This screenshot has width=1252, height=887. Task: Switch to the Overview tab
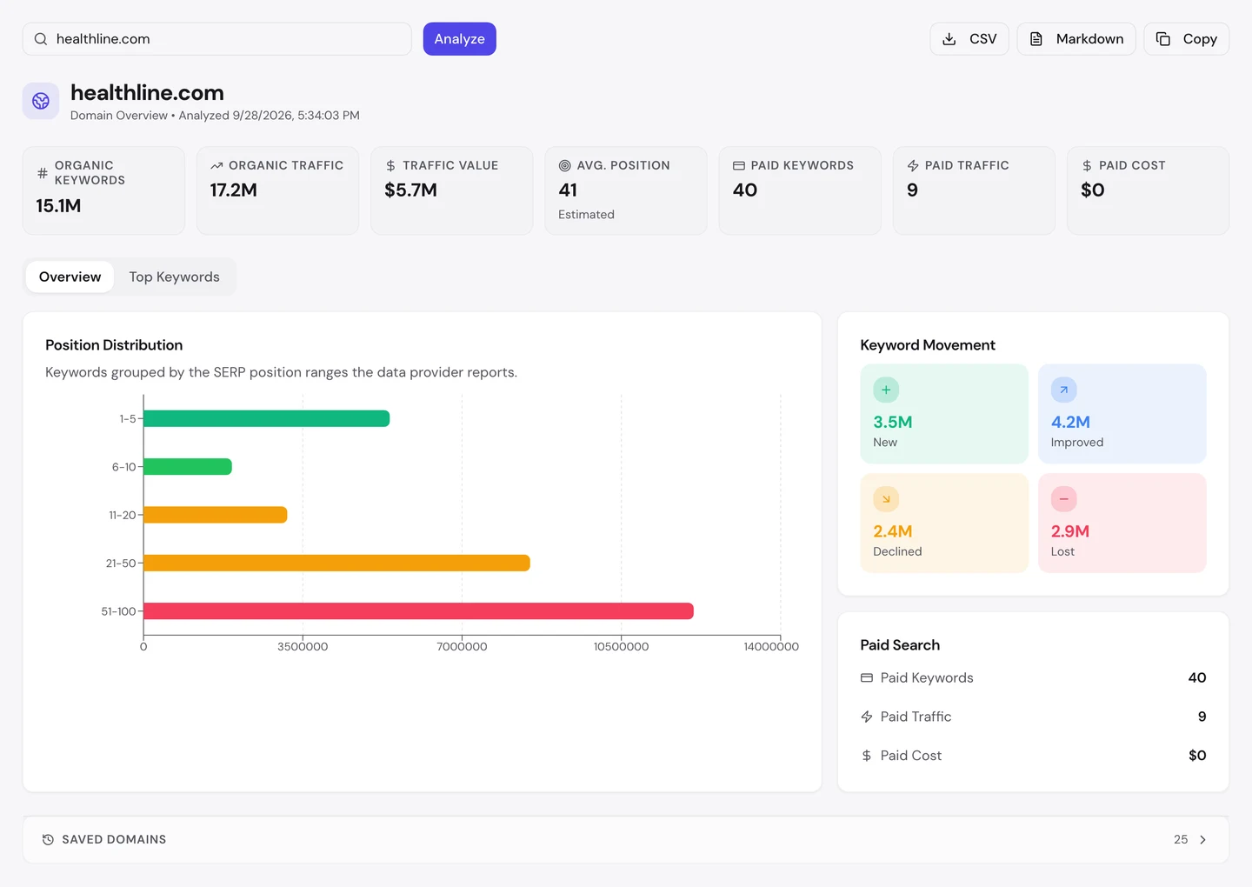point(70,277)
